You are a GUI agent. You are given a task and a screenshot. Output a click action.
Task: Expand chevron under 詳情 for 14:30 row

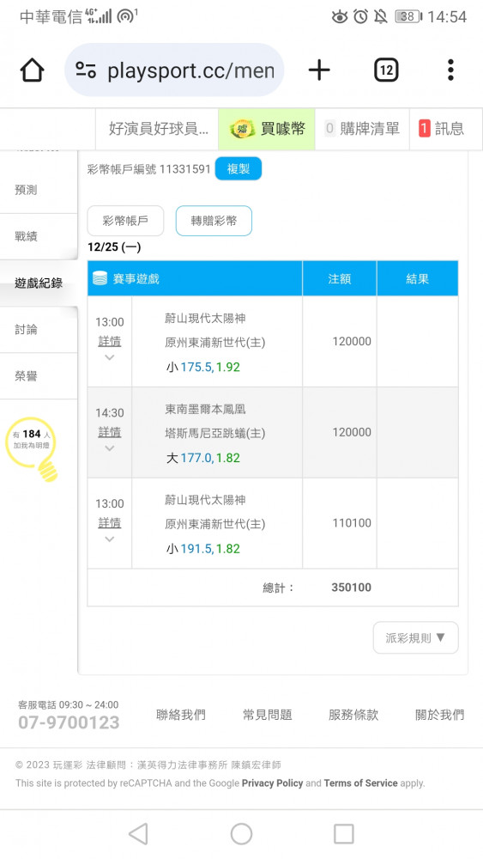[x=110, y=448]
